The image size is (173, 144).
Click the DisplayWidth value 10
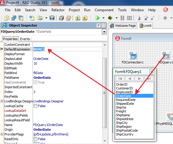[x=35, y=63]
